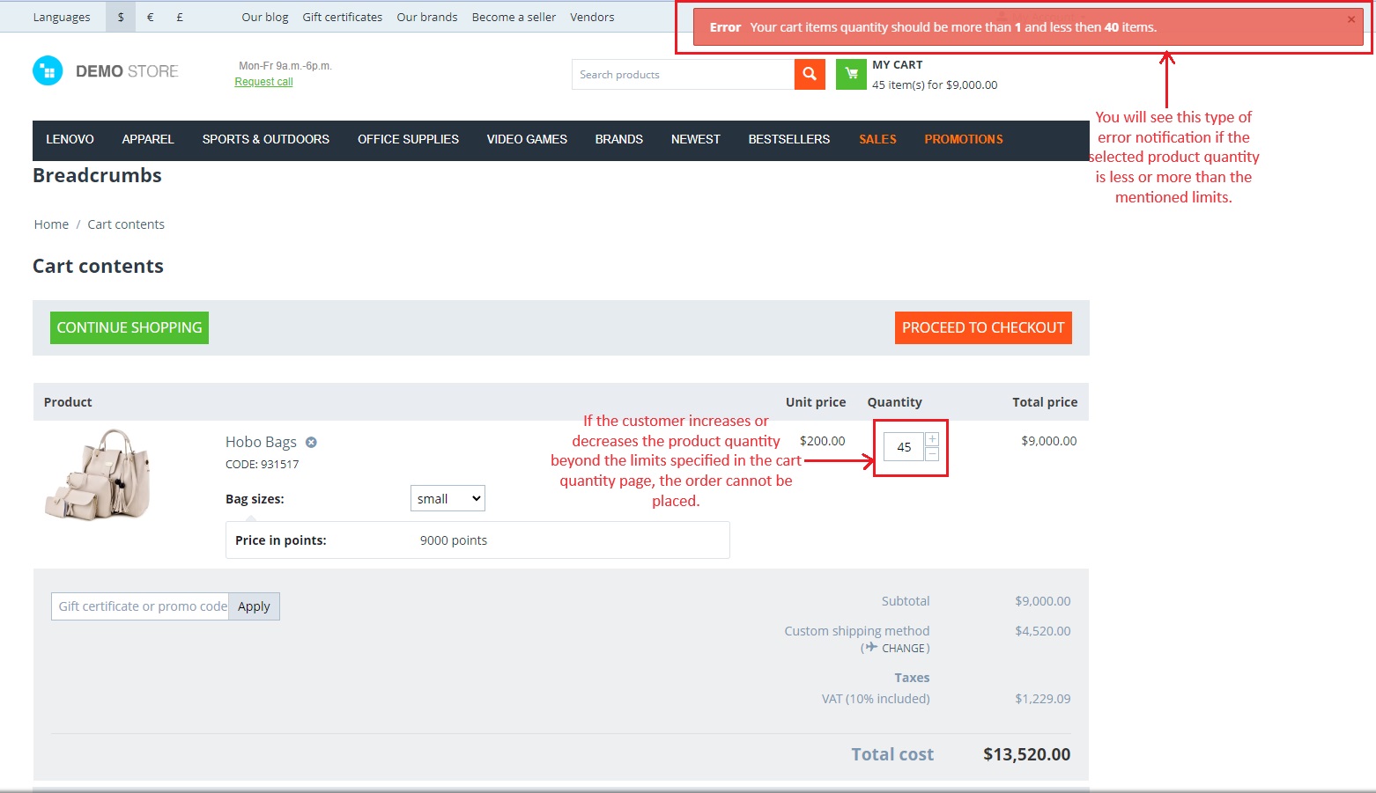
Task: Click the Demo Store logo
Action: point(106,71)
